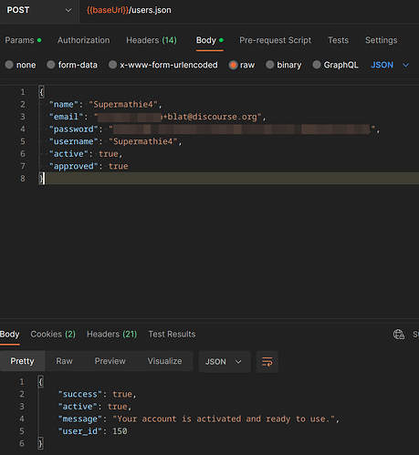
Task: Open the Tests tab
Action: (338, 40)
